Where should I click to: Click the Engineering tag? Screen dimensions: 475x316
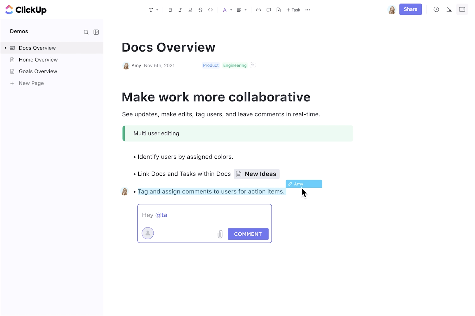pyautogui.click(x=235, y=65)
